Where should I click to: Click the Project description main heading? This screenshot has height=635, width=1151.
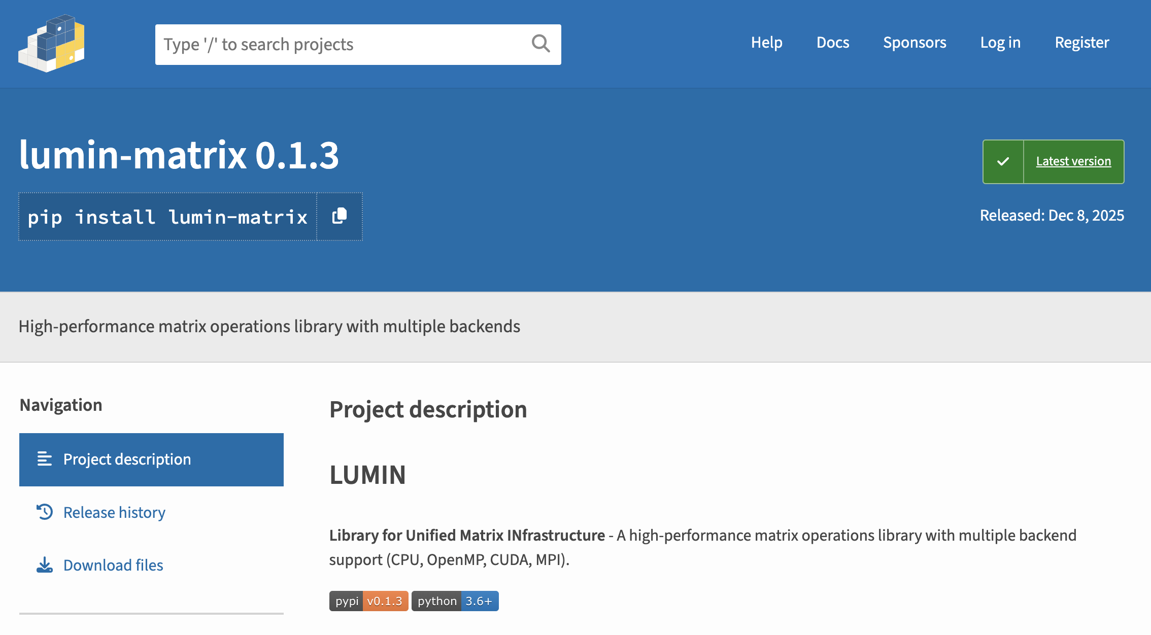pos(428,409)
